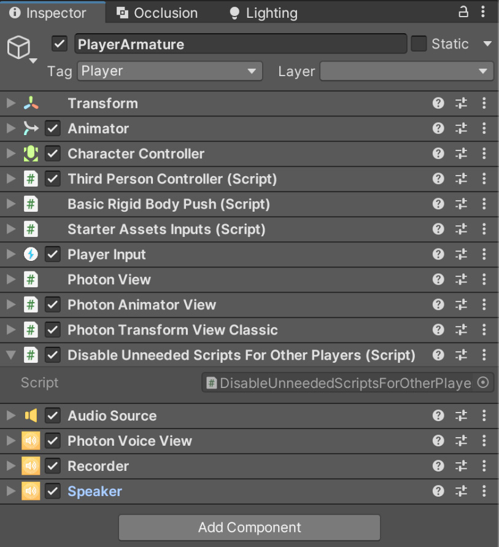Click the Add Component button
Screen dimensions: 499x547
249,527
